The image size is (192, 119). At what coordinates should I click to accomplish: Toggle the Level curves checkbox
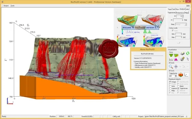pos(178,84)
